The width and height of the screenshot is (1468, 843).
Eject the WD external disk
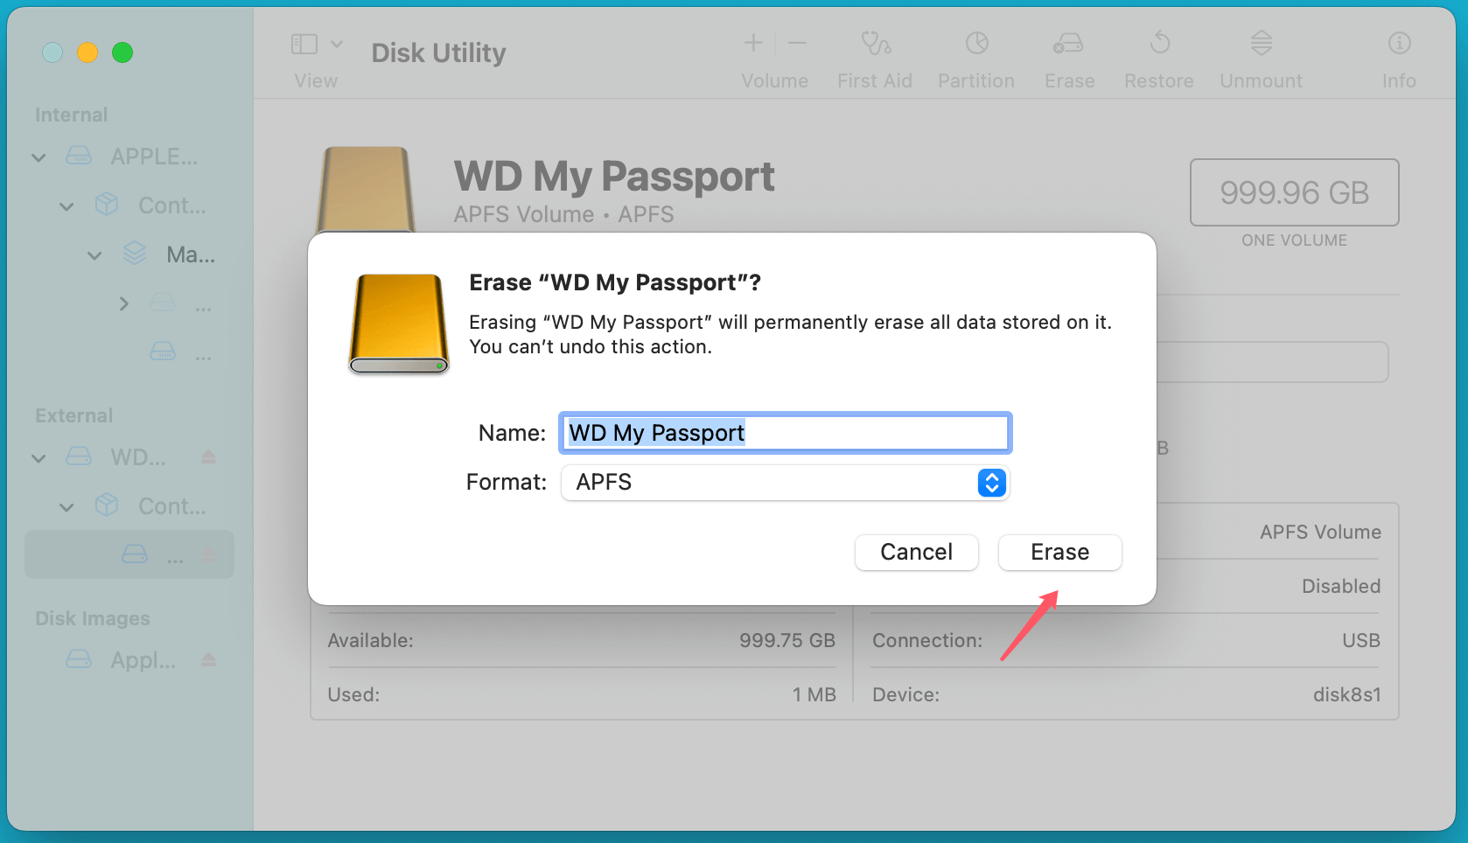[x=208, y=456]
